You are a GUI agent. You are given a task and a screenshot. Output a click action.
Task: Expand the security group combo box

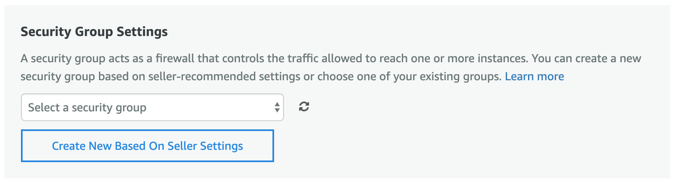pos(152,107)
